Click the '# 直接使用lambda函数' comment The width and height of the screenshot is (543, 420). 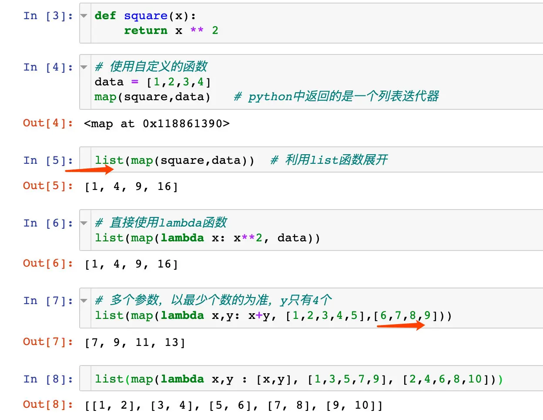coord(161,223)
